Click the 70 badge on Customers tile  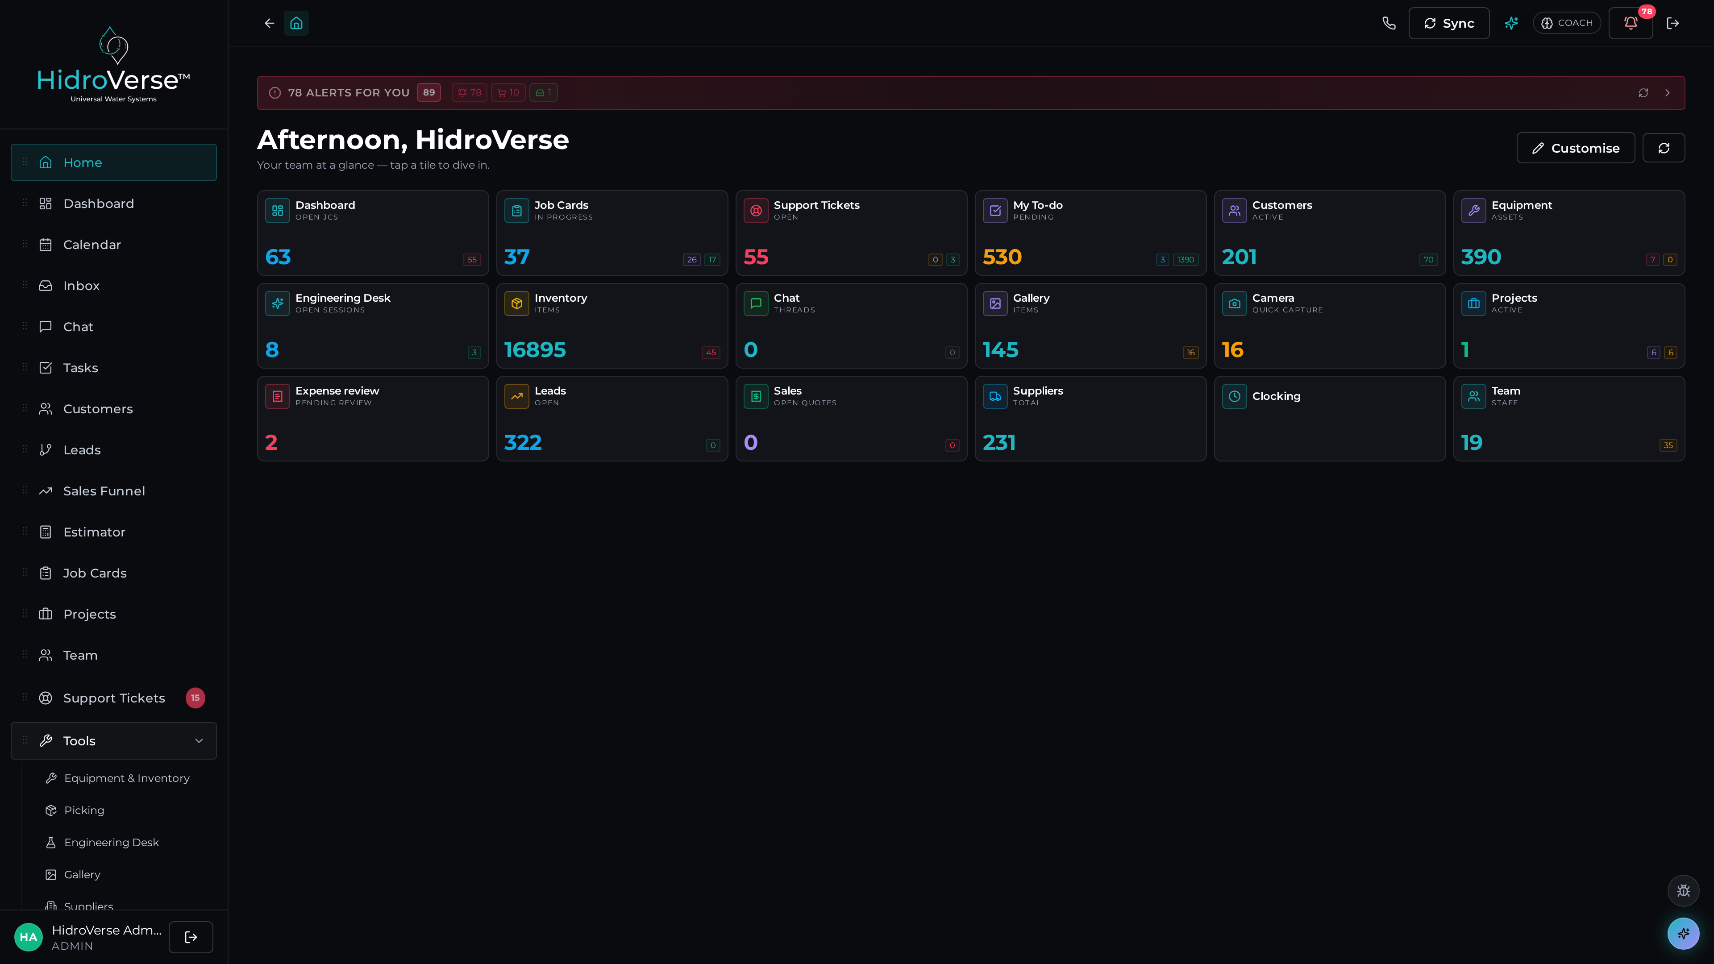pos(1428,259)
